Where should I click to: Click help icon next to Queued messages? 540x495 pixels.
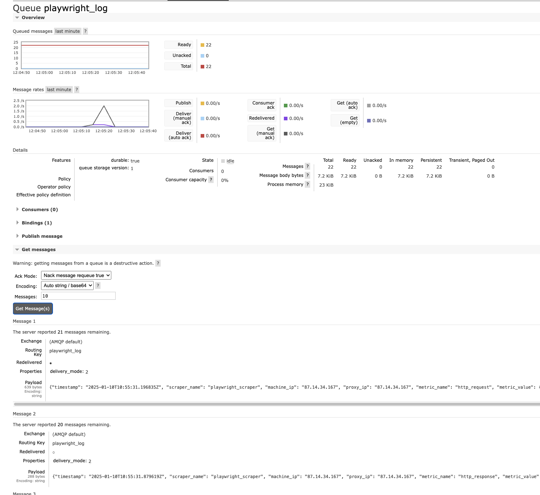[x=85, y=31]
